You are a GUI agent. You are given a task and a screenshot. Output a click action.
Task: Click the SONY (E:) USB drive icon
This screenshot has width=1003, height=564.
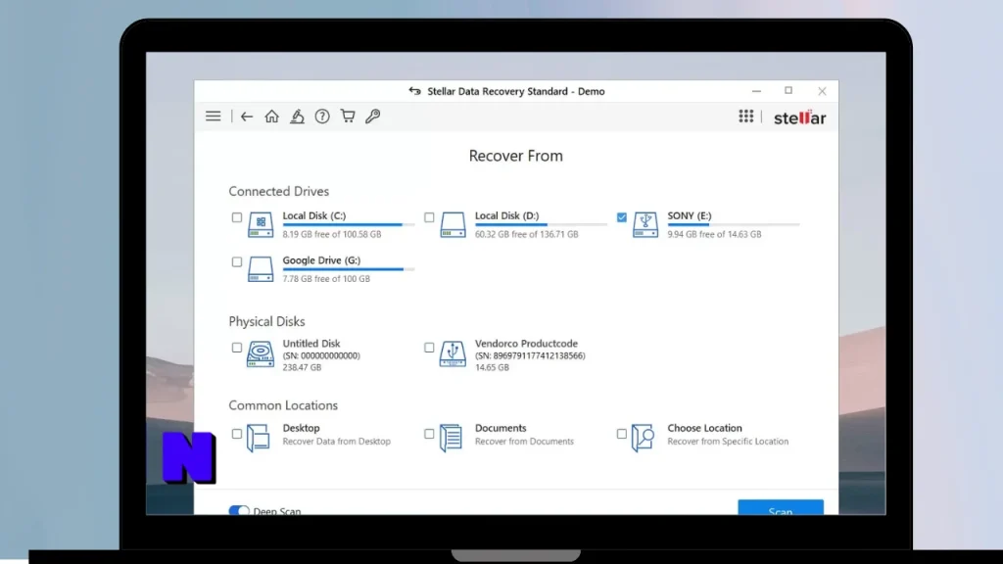645,224
